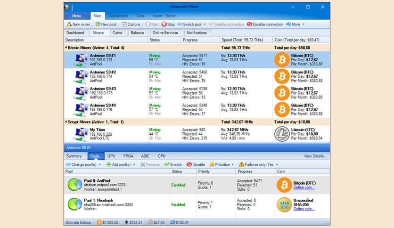394x228 pixels.
Task: Click the Antminer S9 #1 miner icon
Action: pos(81,60)
